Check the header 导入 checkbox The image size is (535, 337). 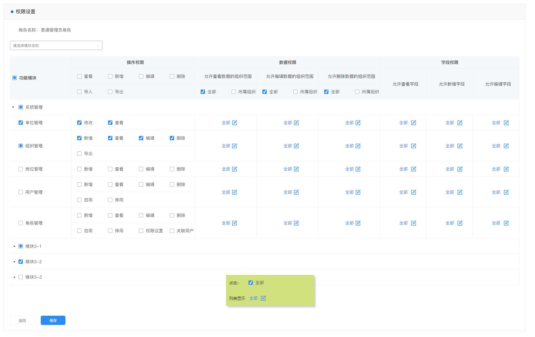coord(79,92)
